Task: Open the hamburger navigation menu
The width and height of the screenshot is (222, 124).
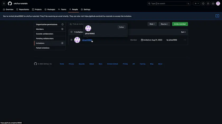Action: 4,3
